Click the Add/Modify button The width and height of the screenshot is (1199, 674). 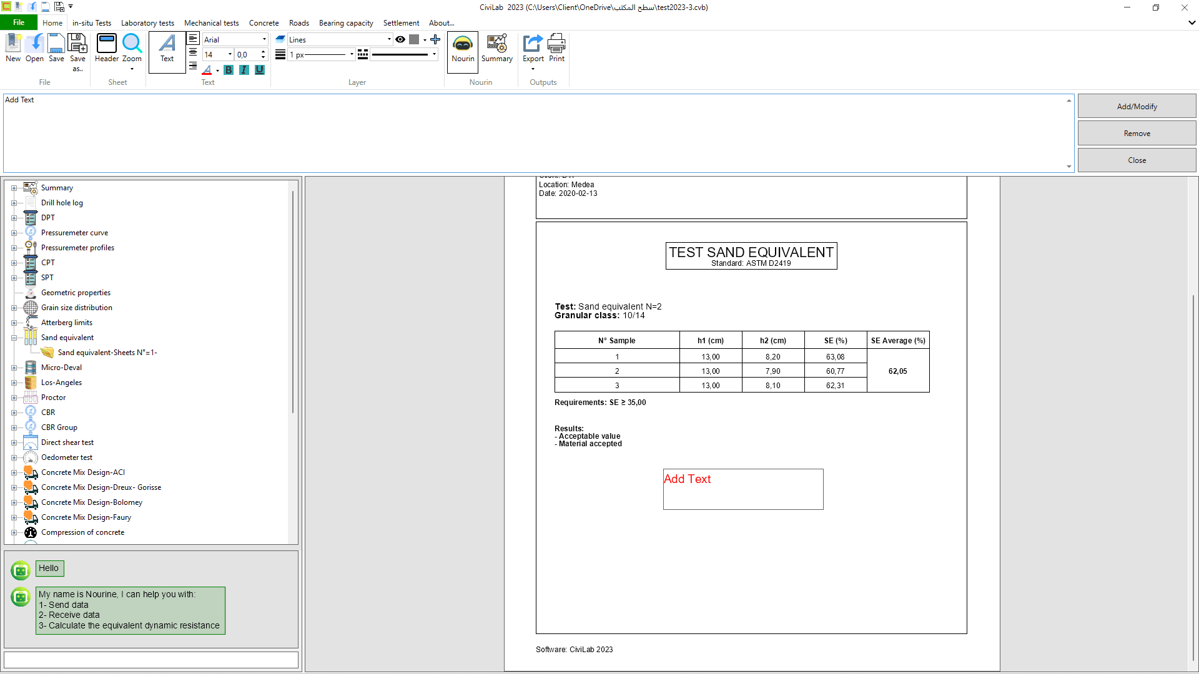tap(1137, 105)
